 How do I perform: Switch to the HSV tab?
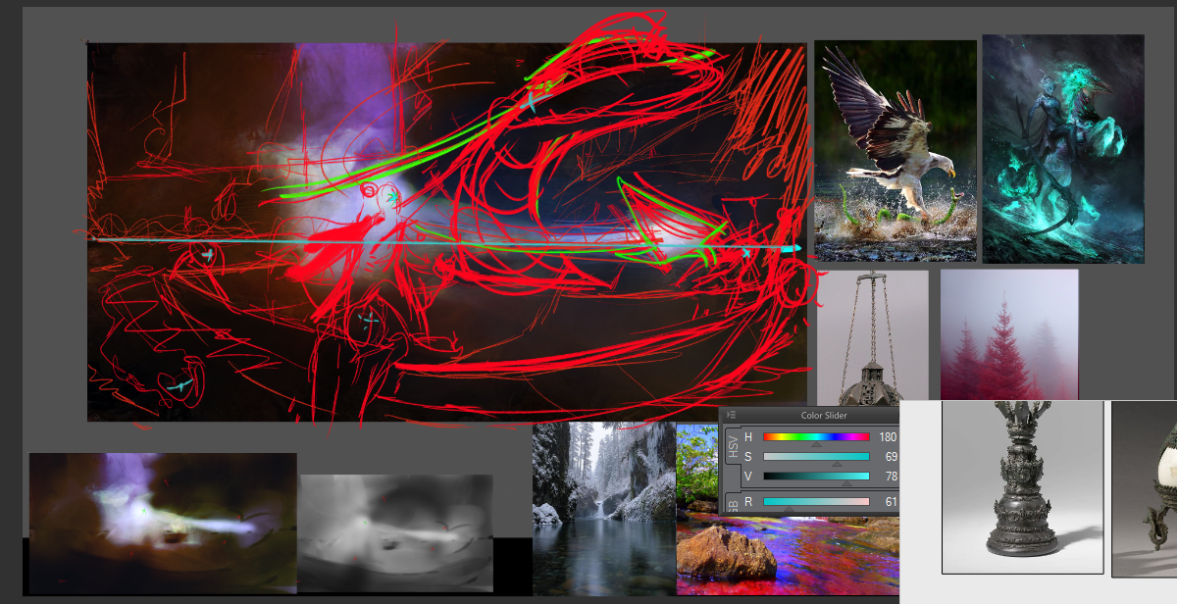click(x=732, y=447)
